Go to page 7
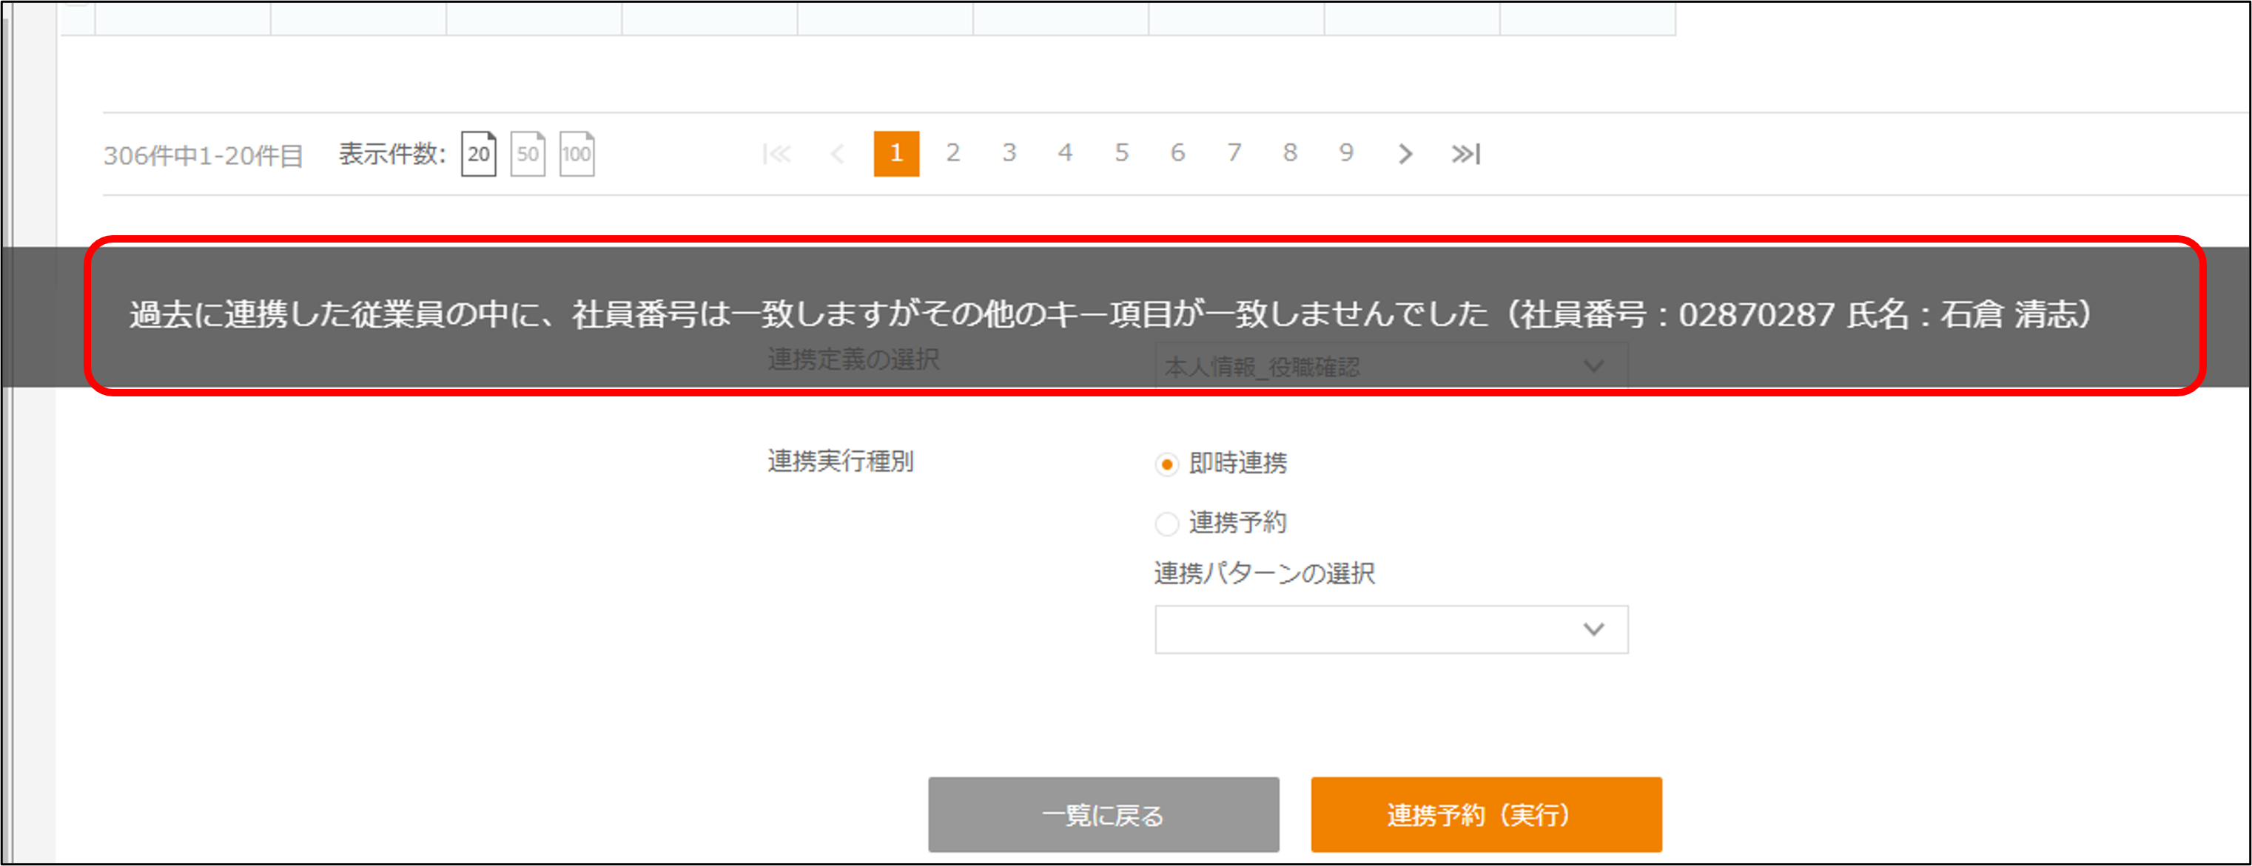Image resolution: width=2252 pixels, height=866 pixels. [x=1234, y=153]
